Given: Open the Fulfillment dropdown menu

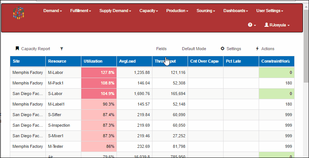Looking at the screenshot, I should pyautogui.click(x=81, y=11).
